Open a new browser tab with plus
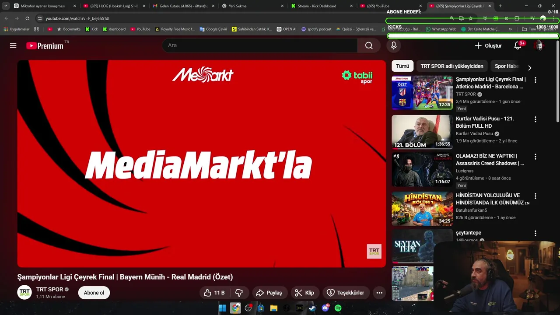Viewport: 560px width, 315px height. (x=500, y=6)
